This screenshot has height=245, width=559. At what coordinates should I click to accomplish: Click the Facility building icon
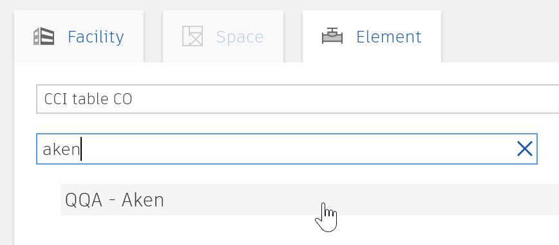pos(44,36)
